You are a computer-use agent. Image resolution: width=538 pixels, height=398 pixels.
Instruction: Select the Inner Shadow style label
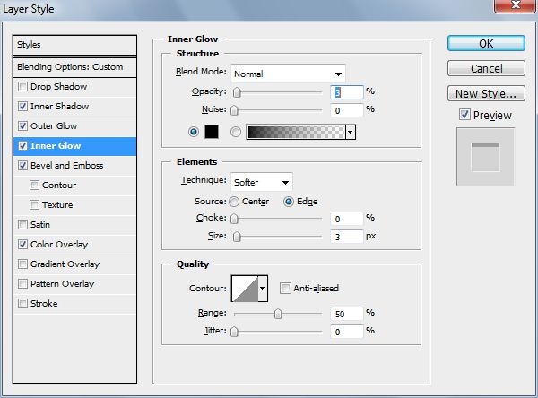click(x=60, y=107)
